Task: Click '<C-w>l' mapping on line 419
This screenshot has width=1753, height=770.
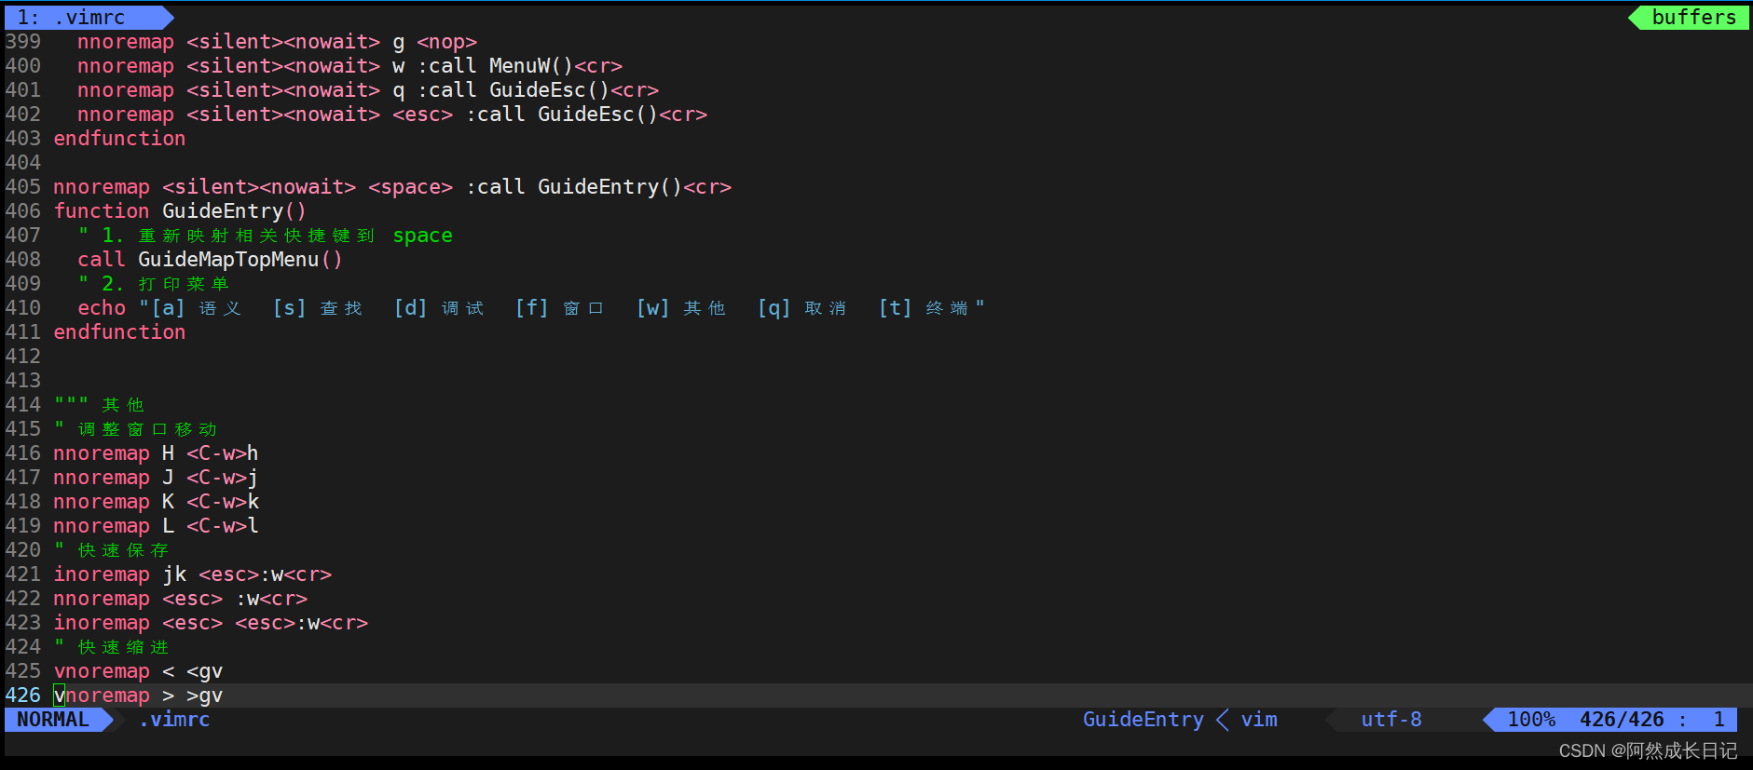Action: pos(223,526)
